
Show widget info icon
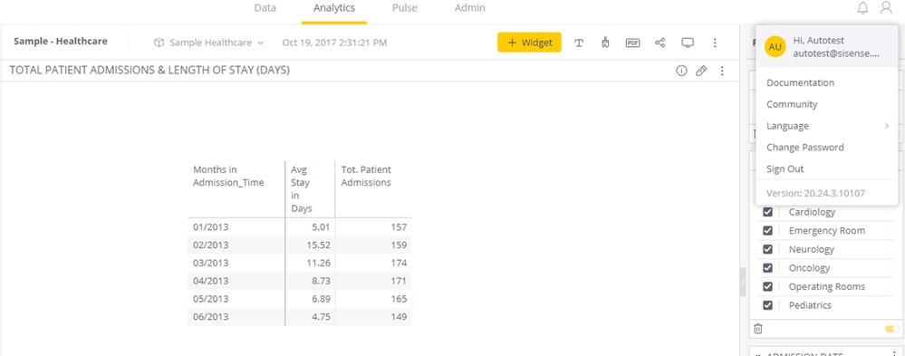[x=681, y=71]
